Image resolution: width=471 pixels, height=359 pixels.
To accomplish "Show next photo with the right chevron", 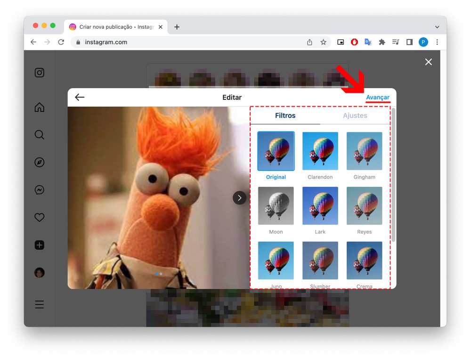I will (x=239, y=198).
